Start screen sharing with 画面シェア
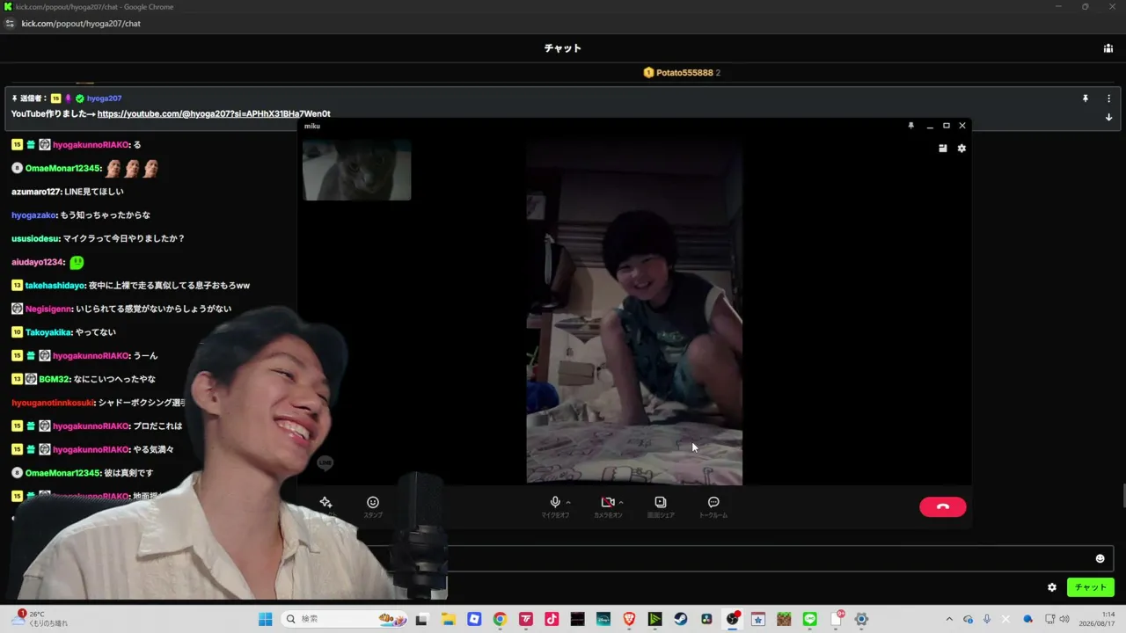The image size is (1126, 633). (661, 506)
